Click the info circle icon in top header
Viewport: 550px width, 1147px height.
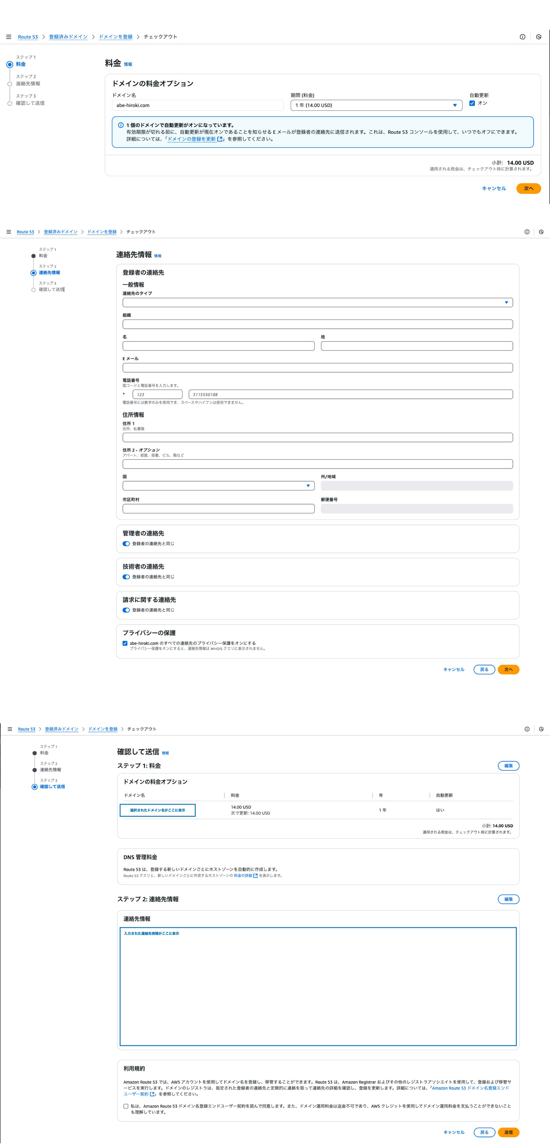522,37
